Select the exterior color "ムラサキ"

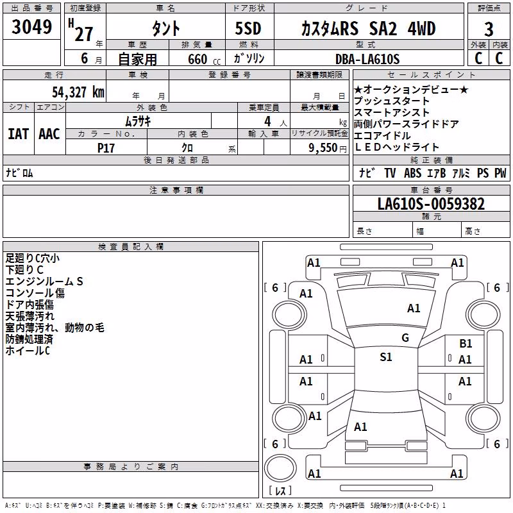click(139, 122)
